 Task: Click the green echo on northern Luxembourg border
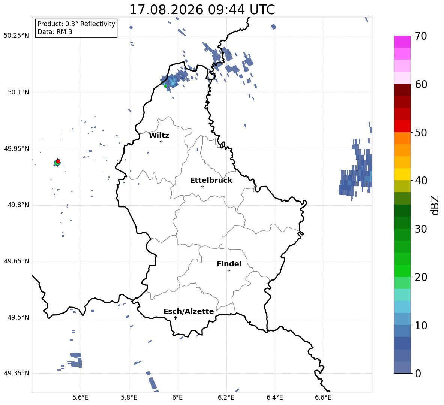coord(165,86)
